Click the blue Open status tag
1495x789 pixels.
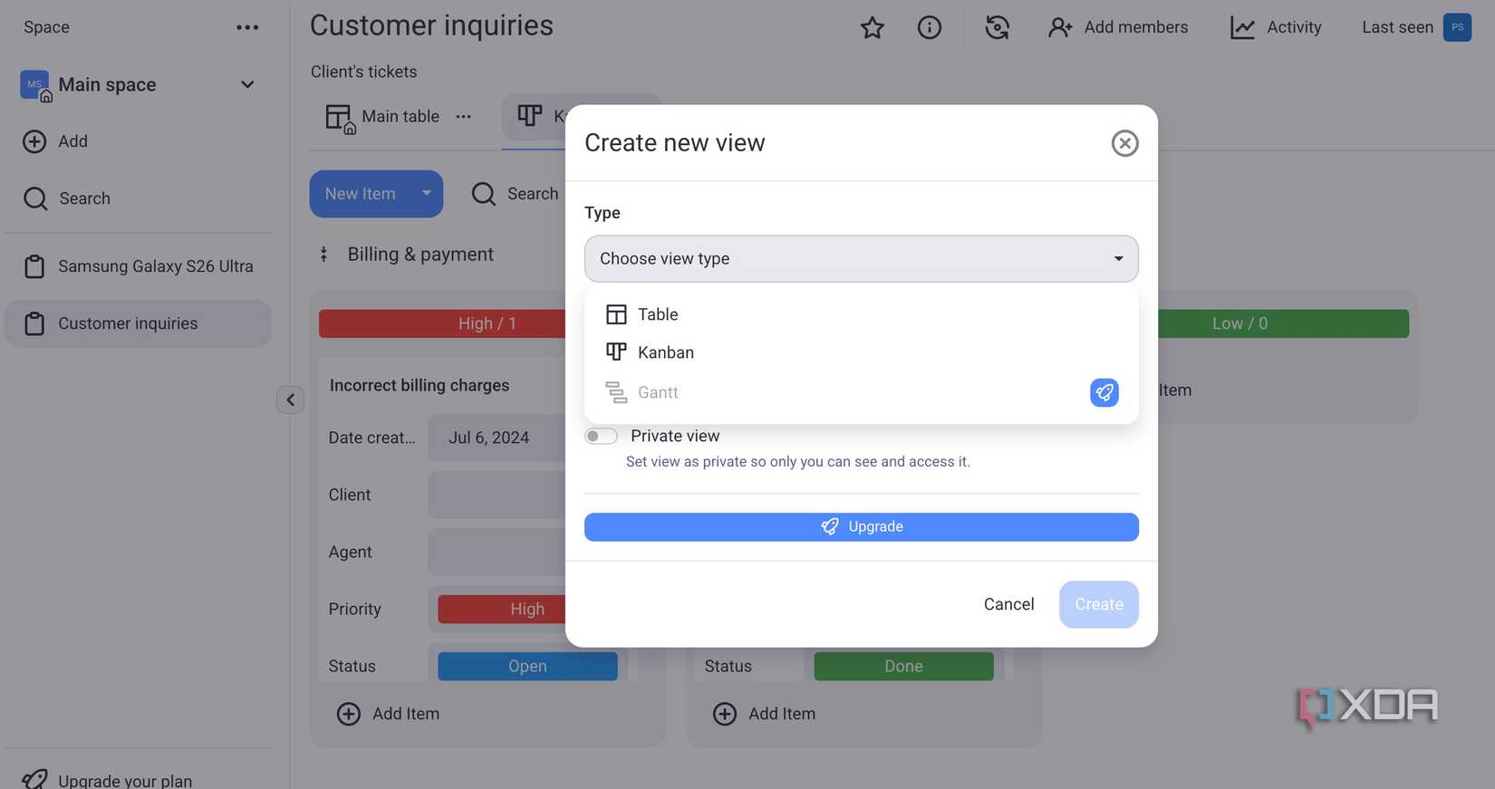[527, 667]
